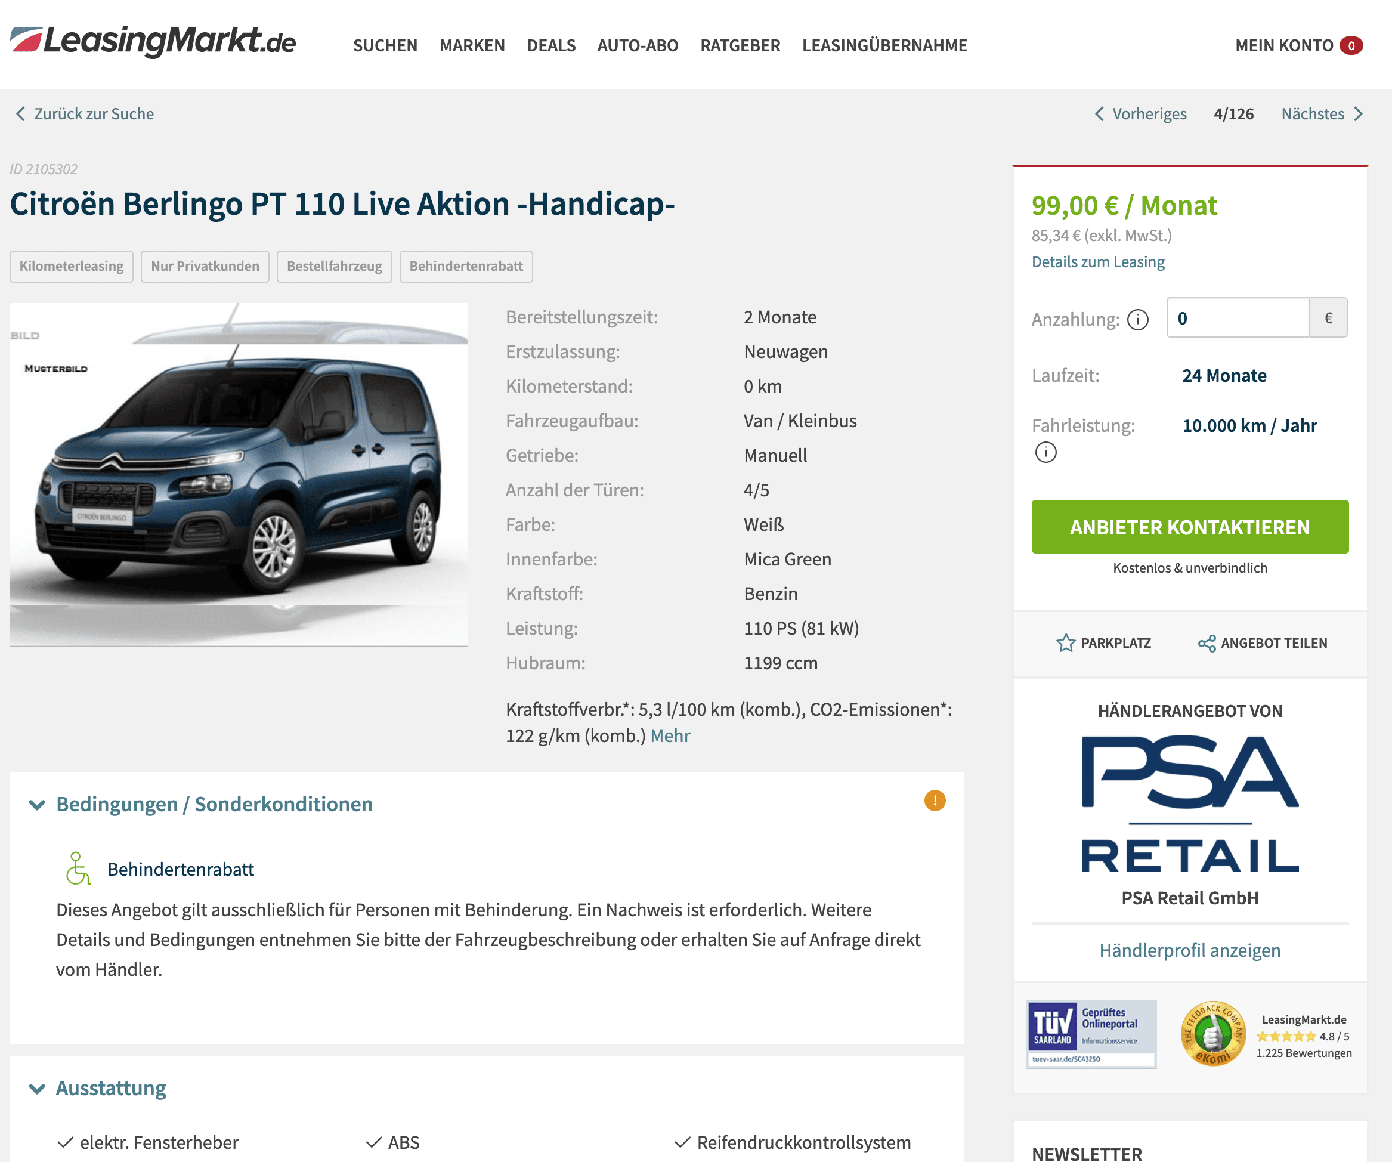Click the LeasingMarkt.de logo
This screenshot has height=1162, width=1392.
(x=153, y=42)
